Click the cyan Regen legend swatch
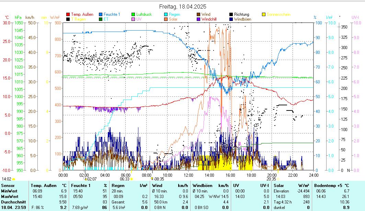 click(166, 14)
